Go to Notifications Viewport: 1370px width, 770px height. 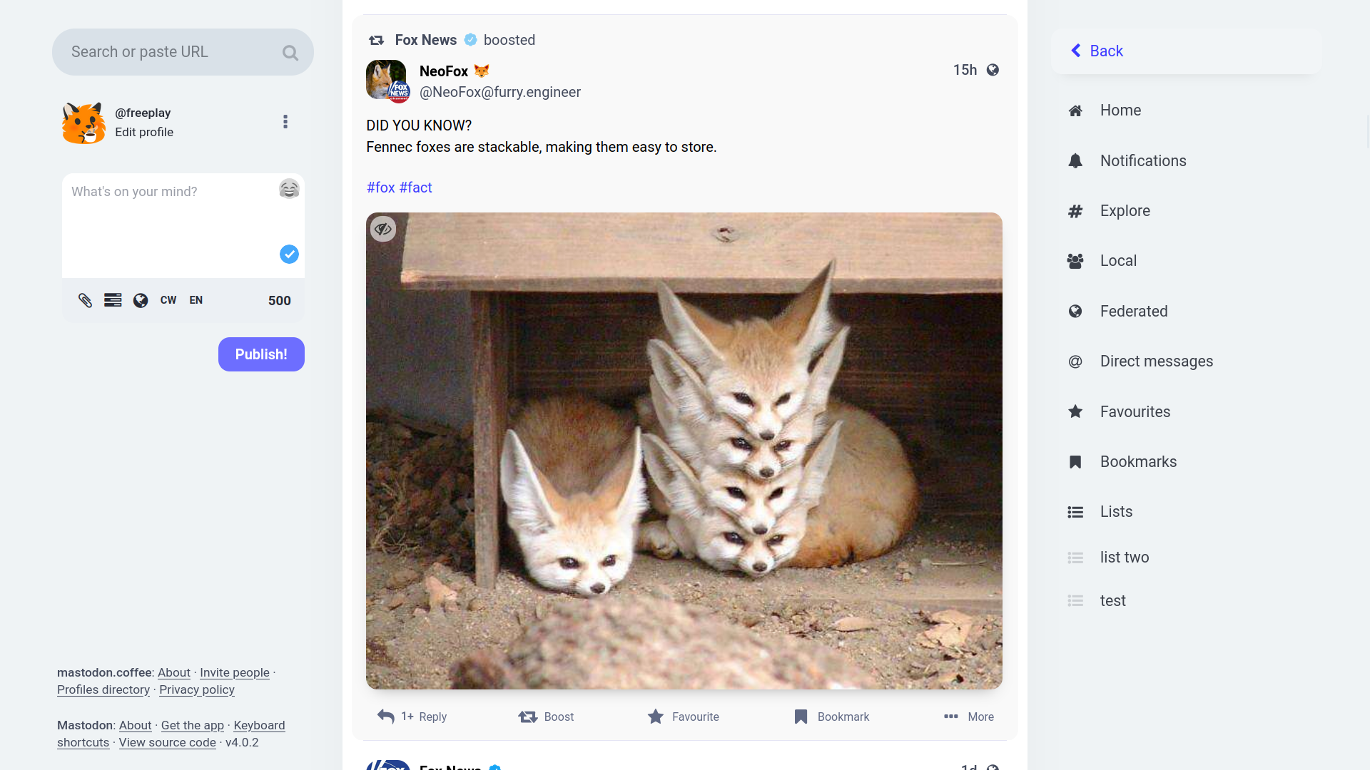[1142, 161]
